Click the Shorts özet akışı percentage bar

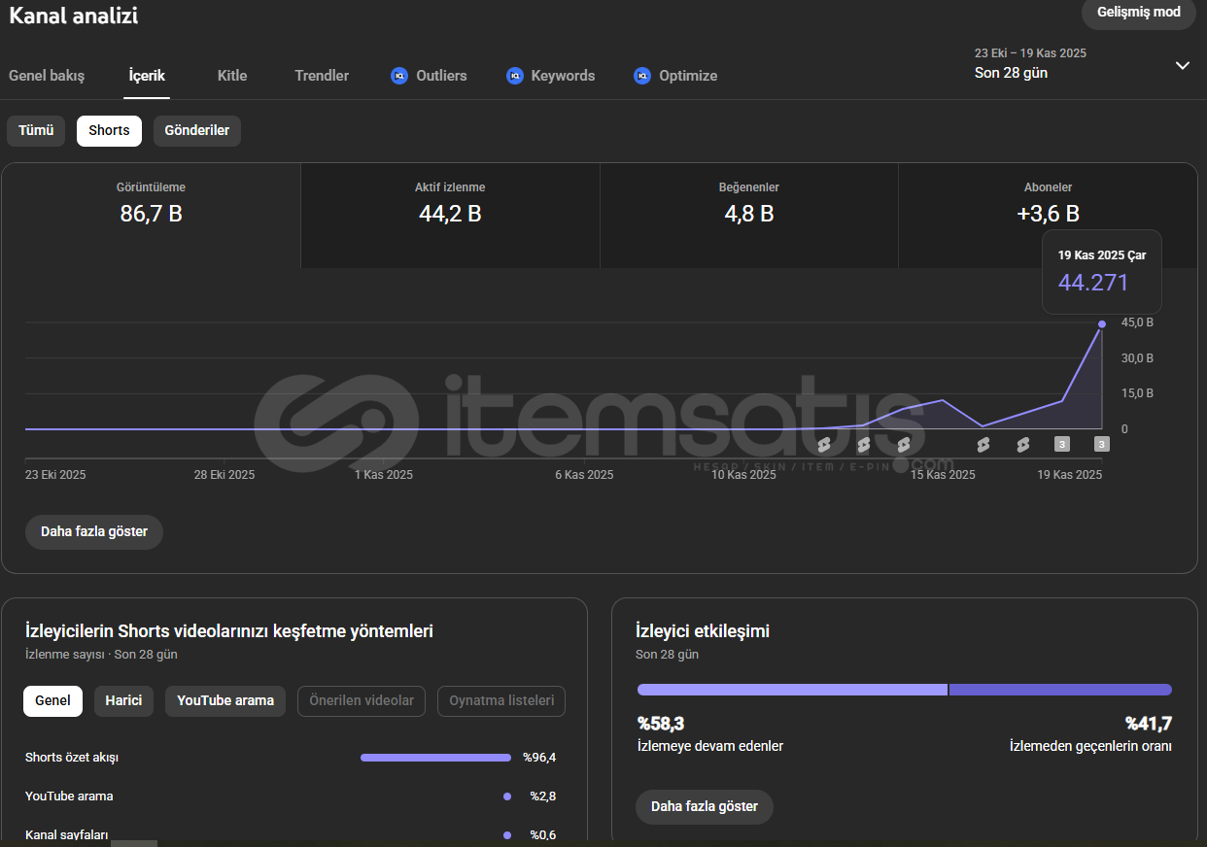(x=435, y=758)
